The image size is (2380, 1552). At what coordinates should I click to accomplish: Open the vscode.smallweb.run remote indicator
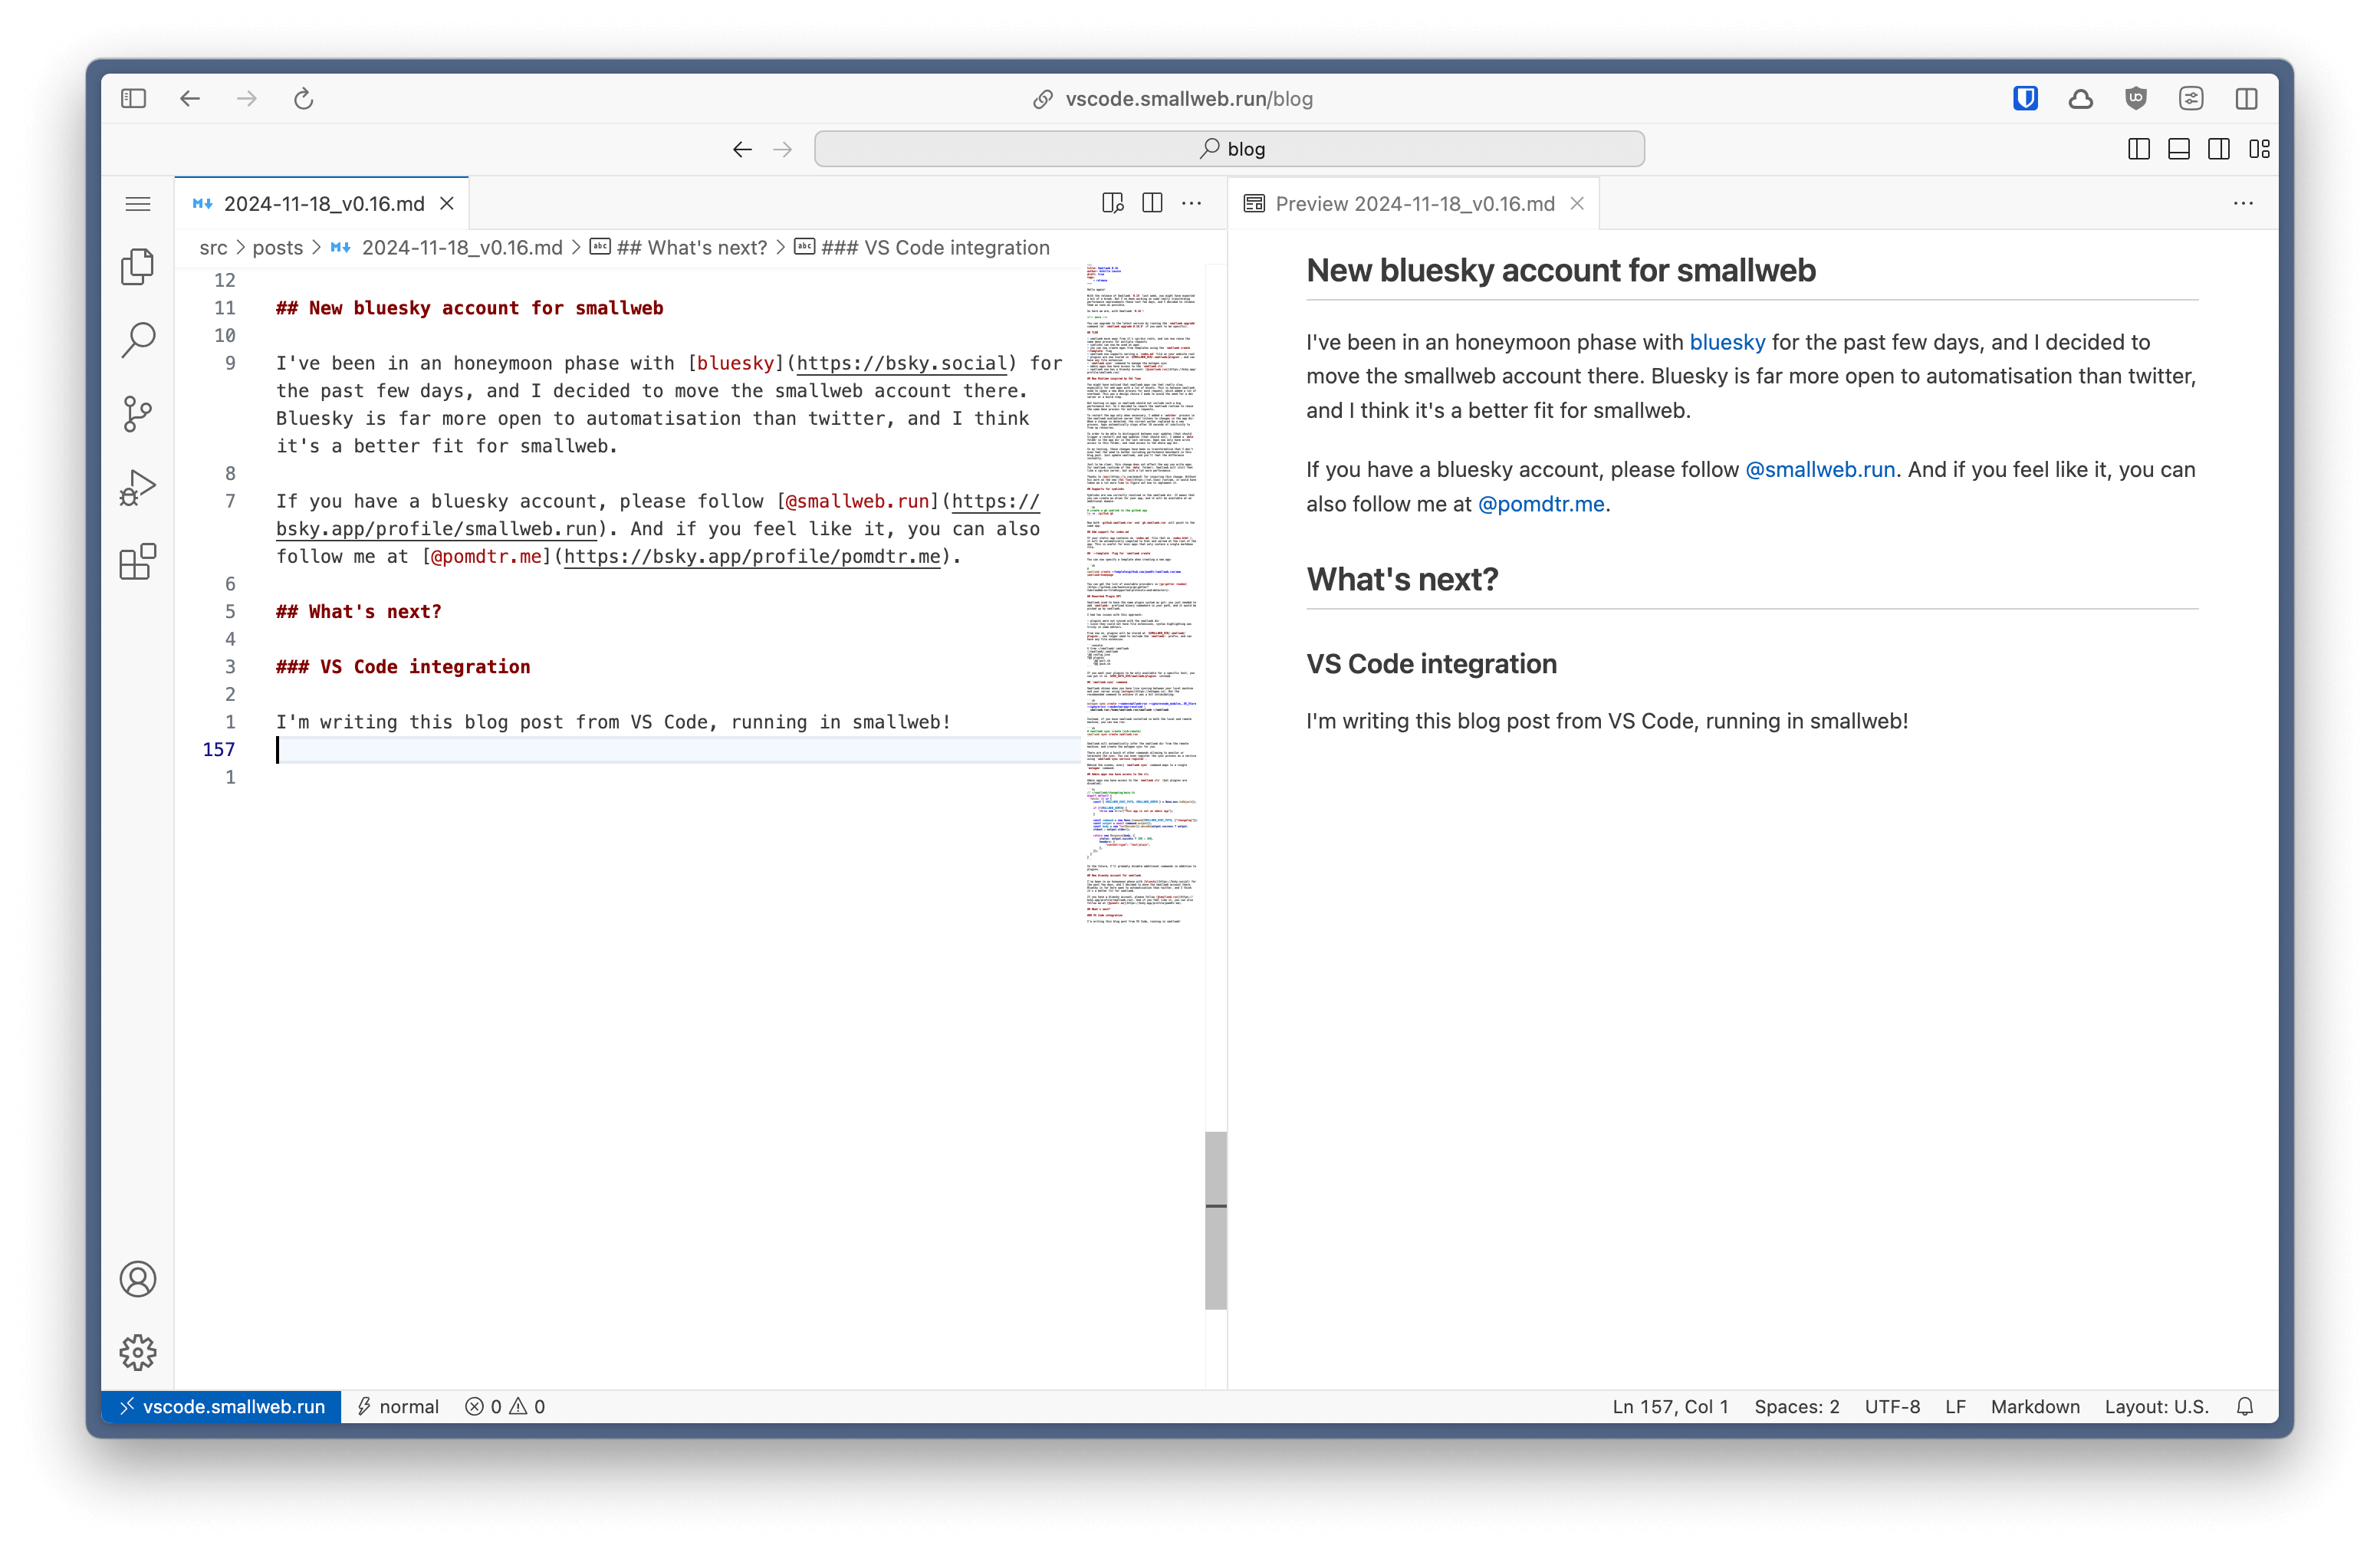click(222, 1406)
